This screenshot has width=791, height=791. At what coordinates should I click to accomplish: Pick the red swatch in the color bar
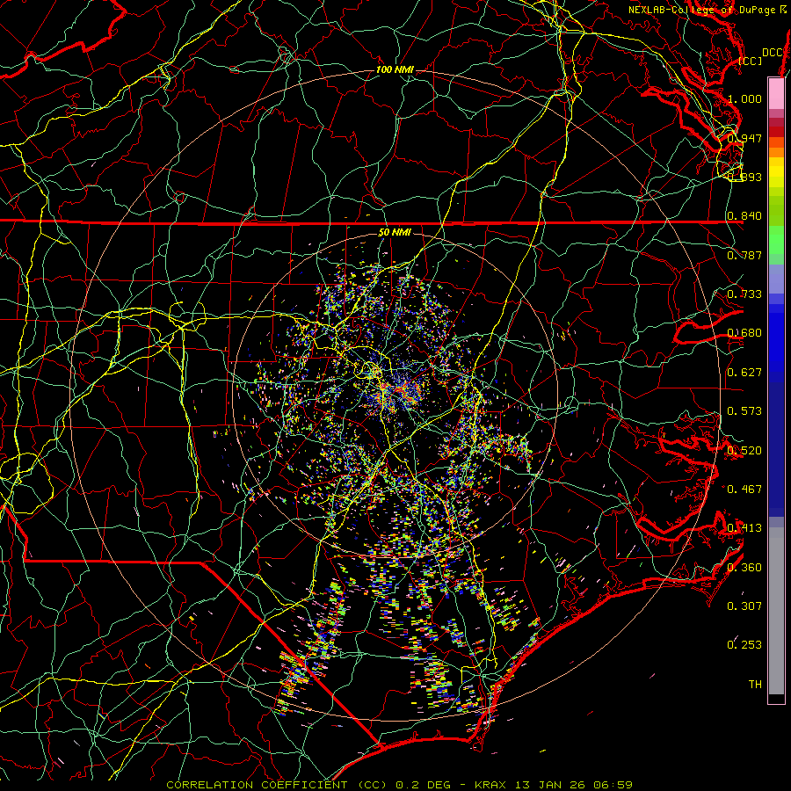[x=776, y=132]
